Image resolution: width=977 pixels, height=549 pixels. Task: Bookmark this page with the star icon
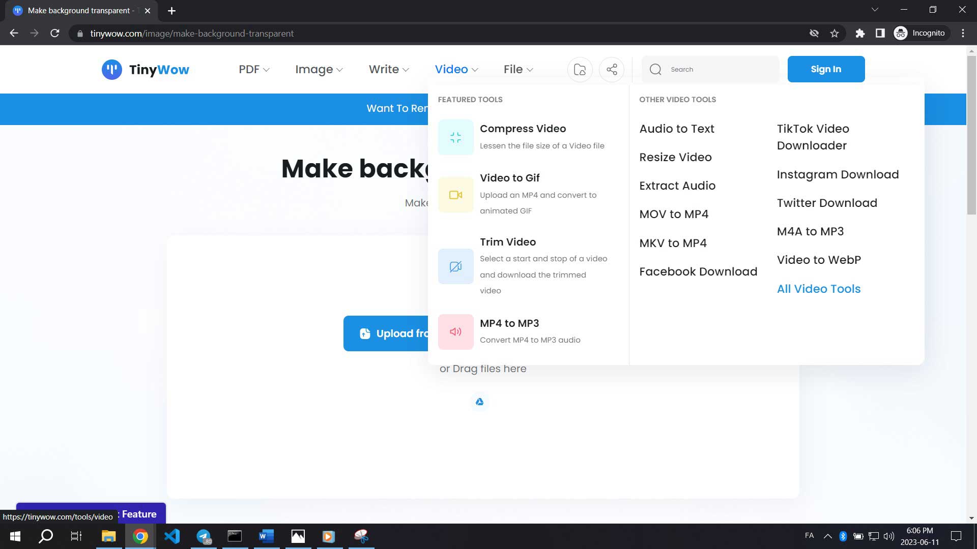[x=835, y=34]
